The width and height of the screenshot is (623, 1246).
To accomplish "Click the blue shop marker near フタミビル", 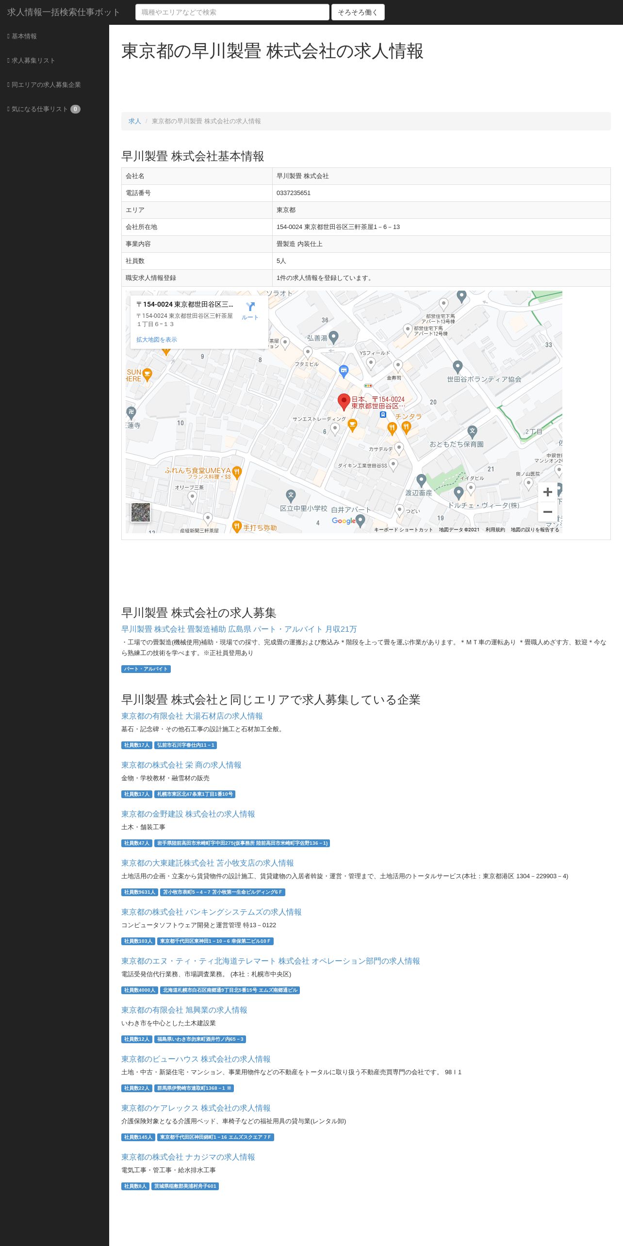I will 344,372.
